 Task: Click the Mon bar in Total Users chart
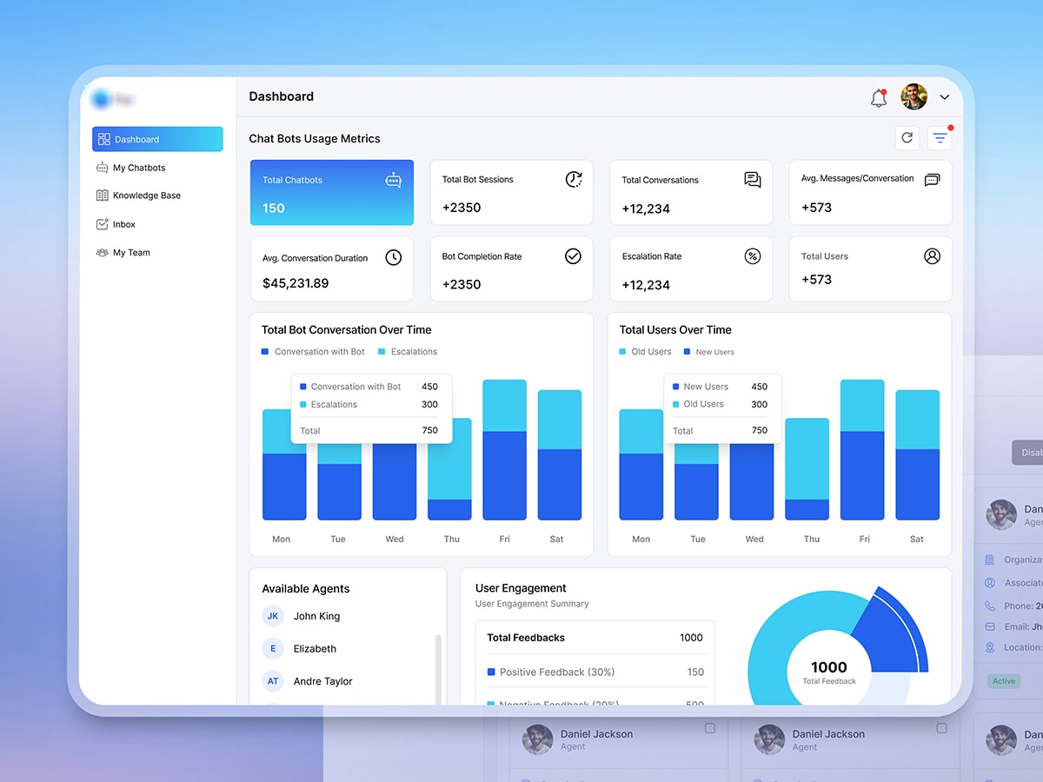click(x=641, y=465)
